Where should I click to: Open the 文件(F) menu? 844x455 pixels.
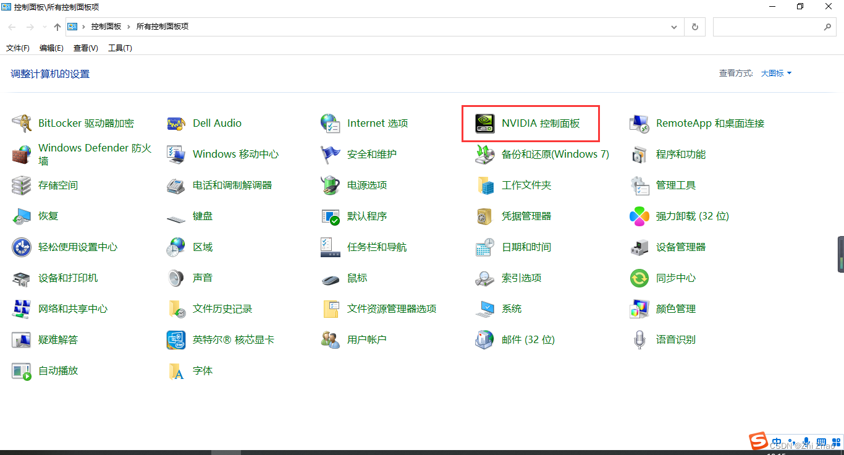click(x=18, y=48)
